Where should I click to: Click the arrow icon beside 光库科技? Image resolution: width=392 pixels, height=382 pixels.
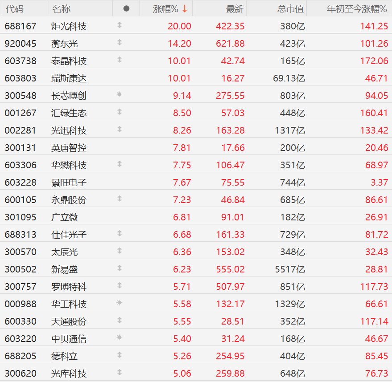coord(120,372)
